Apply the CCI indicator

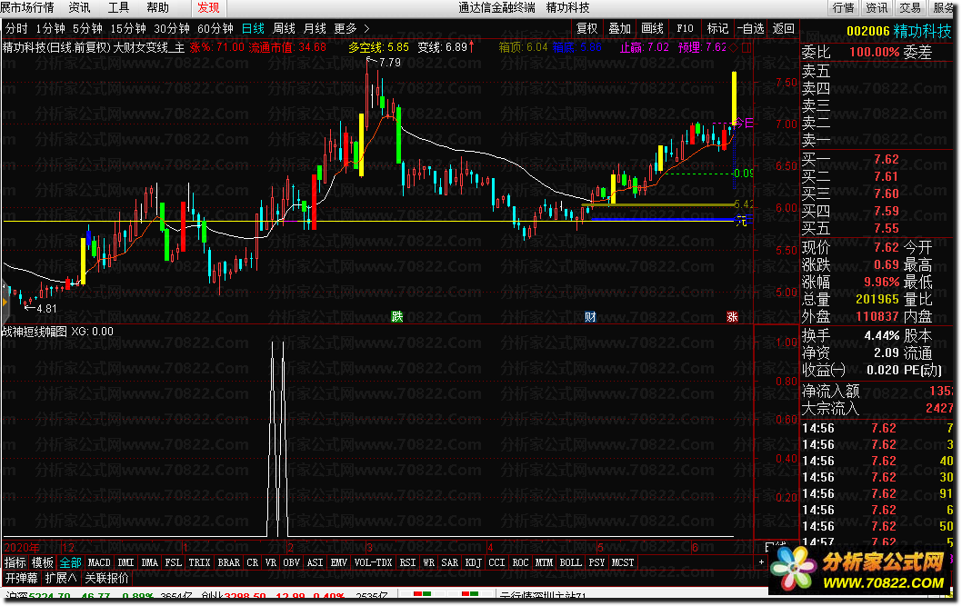click(x=497, y=562)
